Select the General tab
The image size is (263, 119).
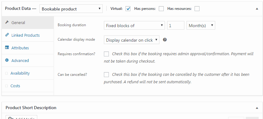(28, 23)
